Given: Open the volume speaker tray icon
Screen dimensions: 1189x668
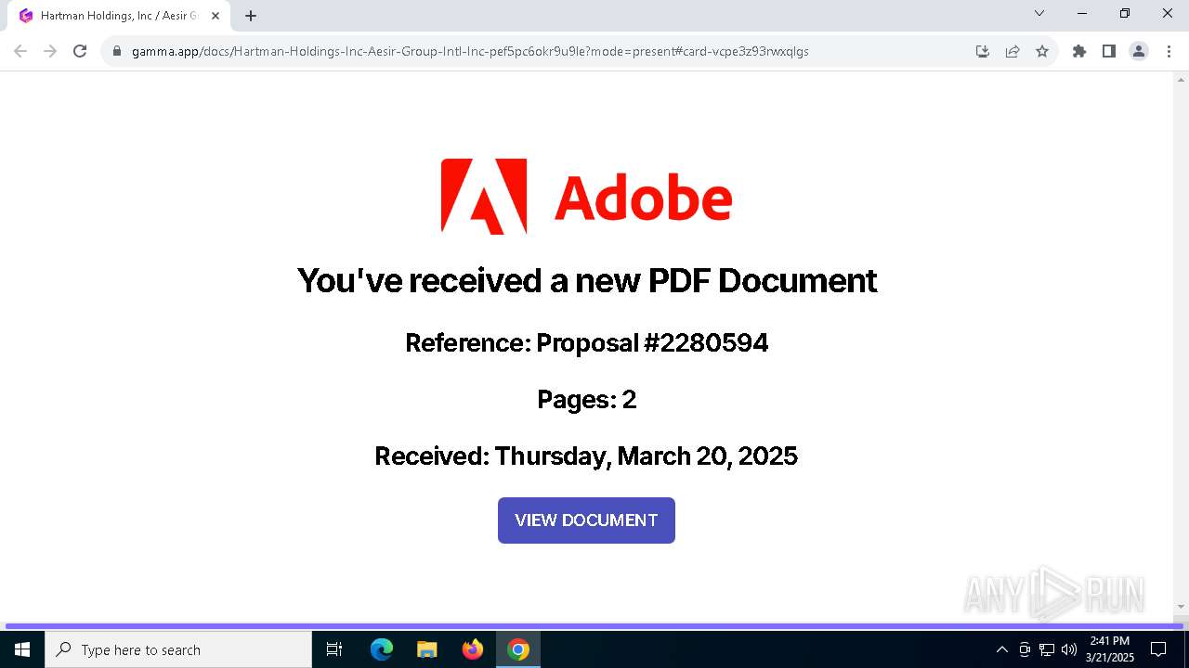Looking at the screenshot, I should (1069, 649).
